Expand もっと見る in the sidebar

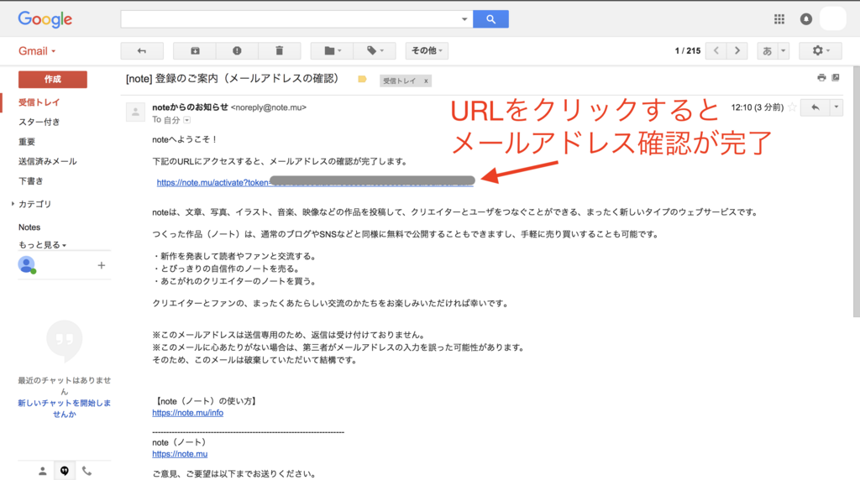[x=42, y=245]
